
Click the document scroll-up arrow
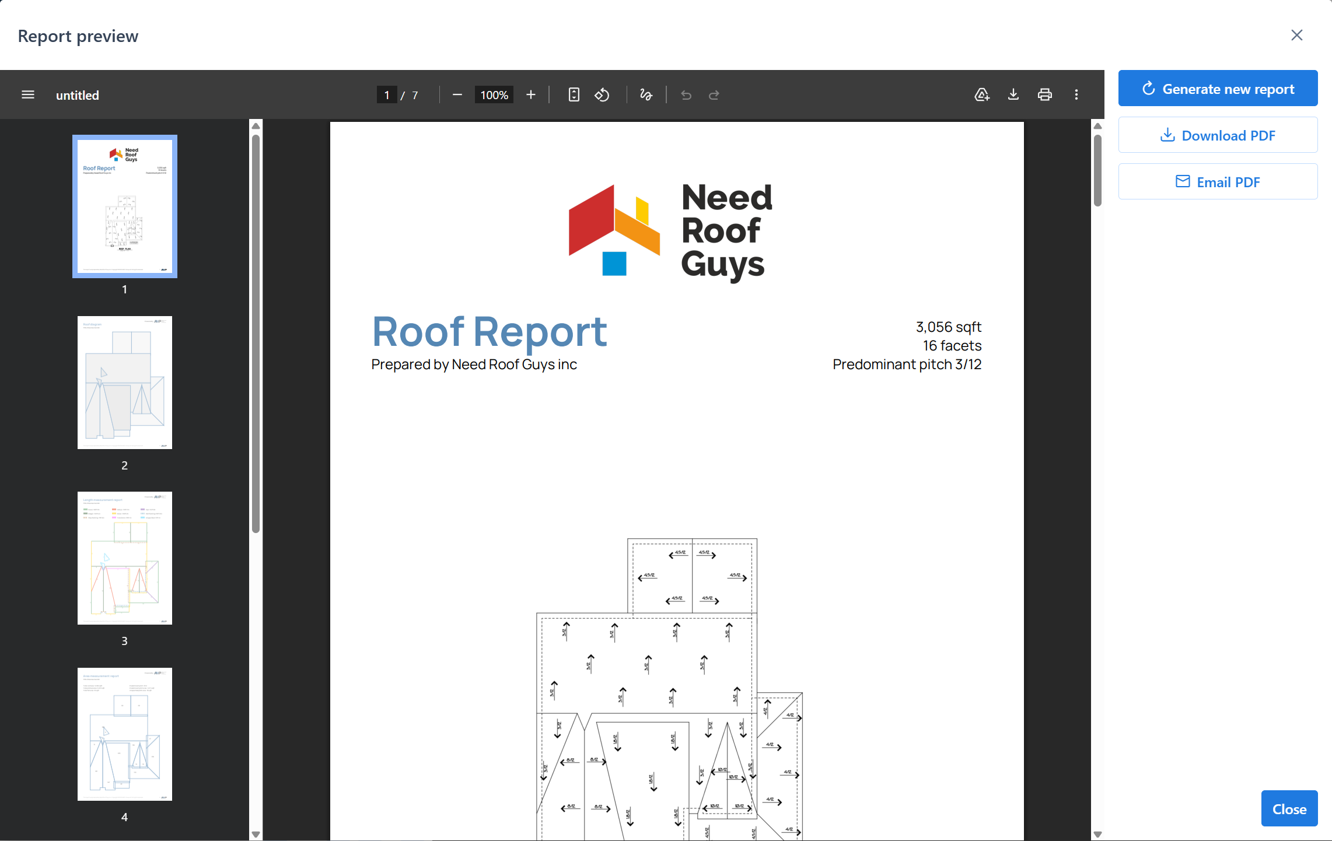(x=1097, y=126)
